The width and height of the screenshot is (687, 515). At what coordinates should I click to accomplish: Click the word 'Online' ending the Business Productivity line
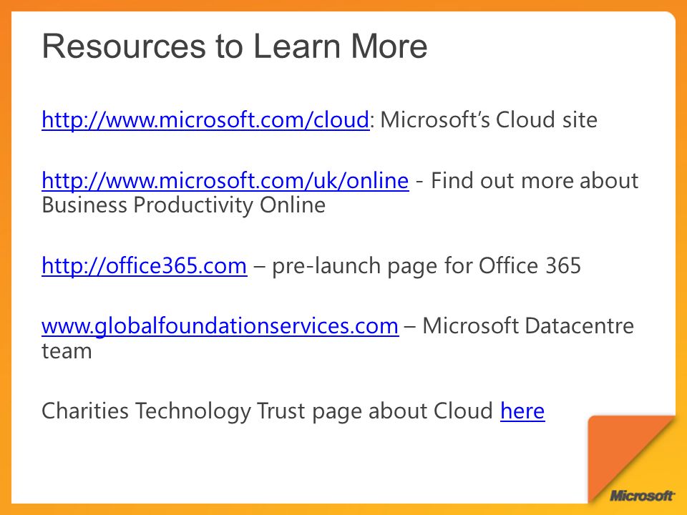coord(293,205)
